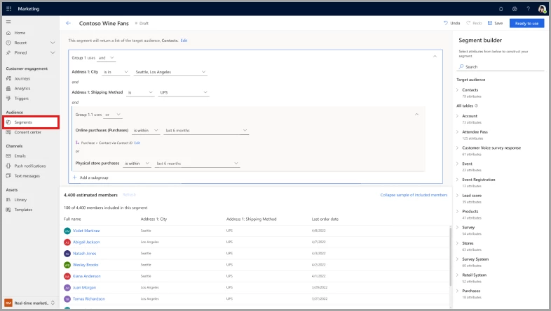Click the Tomas Richardson avatar icon
Screen dimensions: 551x311
(x=67, y=298)
